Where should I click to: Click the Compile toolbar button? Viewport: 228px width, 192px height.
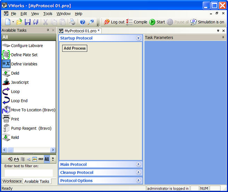click(x=137, y=22)
